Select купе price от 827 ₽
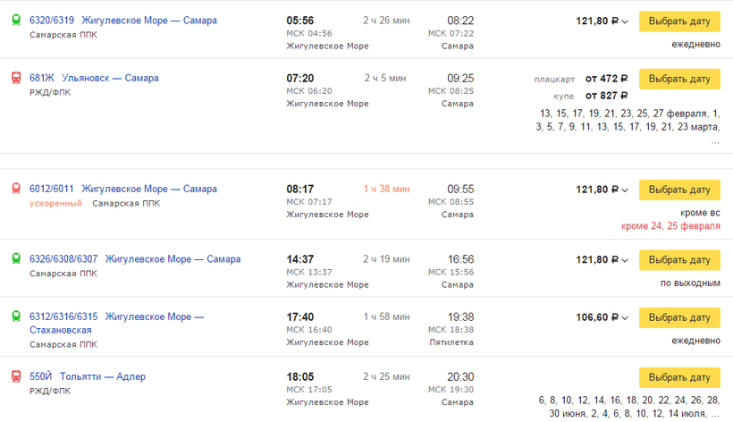733x422 pixels. coord(606,95)
